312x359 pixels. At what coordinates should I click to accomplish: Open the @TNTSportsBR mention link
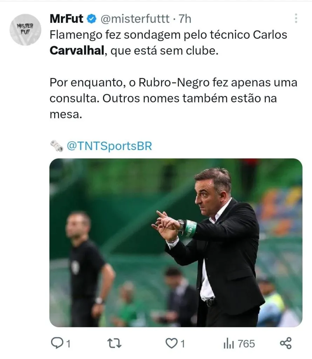point(109,146)
